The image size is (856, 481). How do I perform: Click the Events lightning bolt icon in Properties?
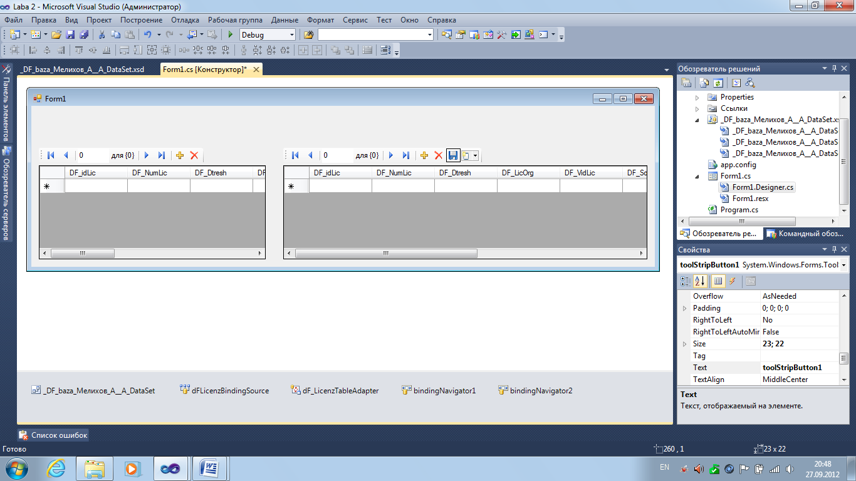coord(732,281)
